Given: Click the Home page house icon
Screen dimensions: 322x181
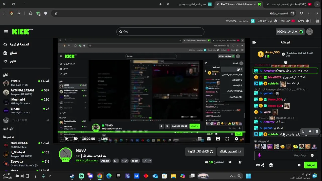Looking at the screenshot, I should 5,44.
